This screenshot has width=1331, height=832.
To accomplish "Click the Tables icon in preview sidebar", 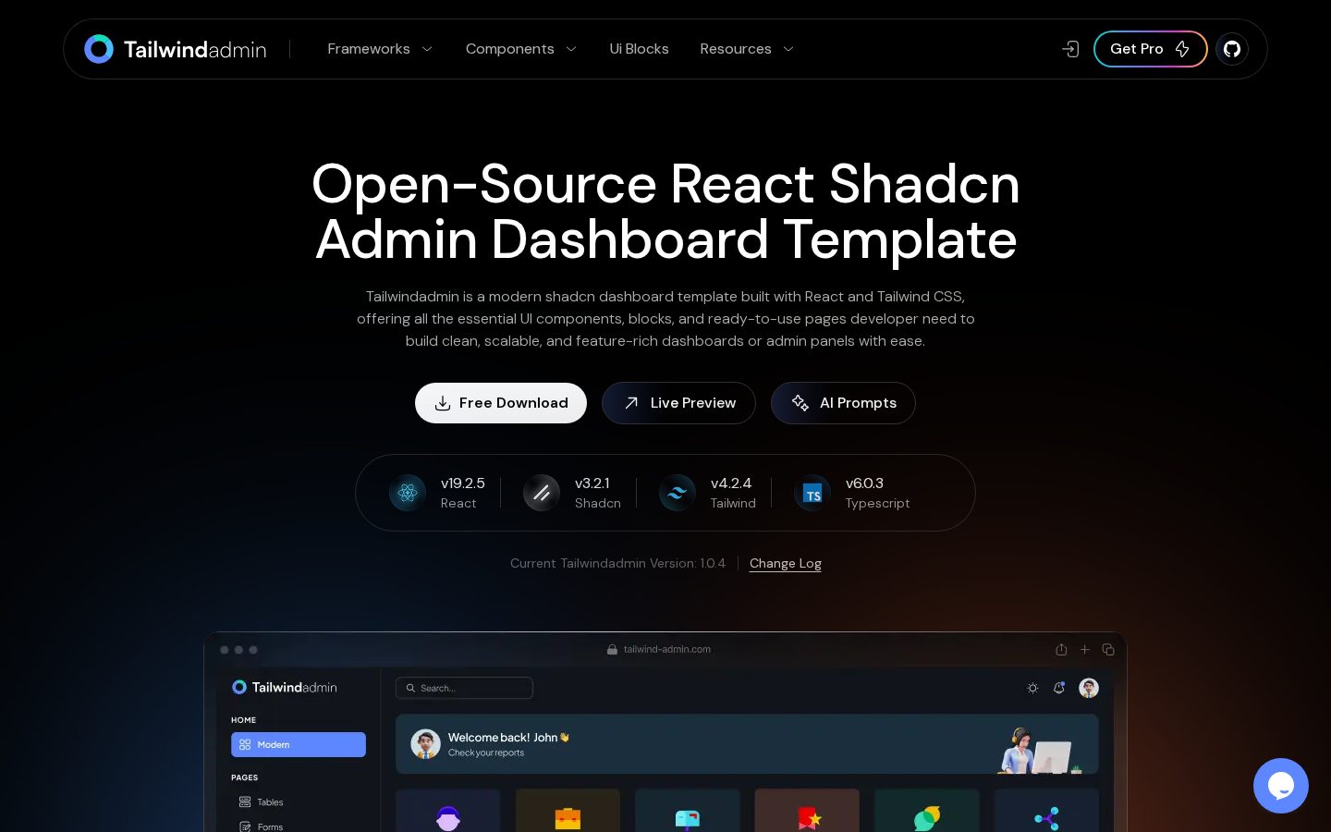I will (x=245, y=801).
